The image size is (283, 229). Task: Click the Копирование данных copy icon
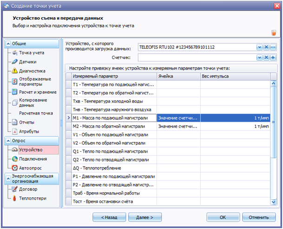point(14,103)
